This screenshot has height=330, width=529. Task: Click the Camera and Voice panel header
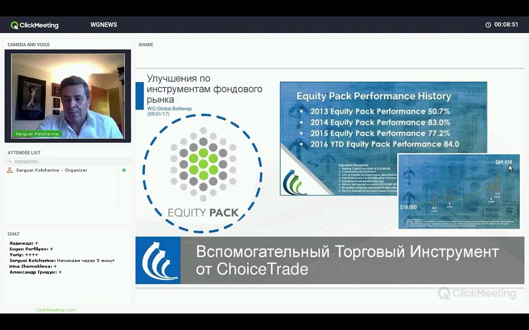(x=28, y=44)
